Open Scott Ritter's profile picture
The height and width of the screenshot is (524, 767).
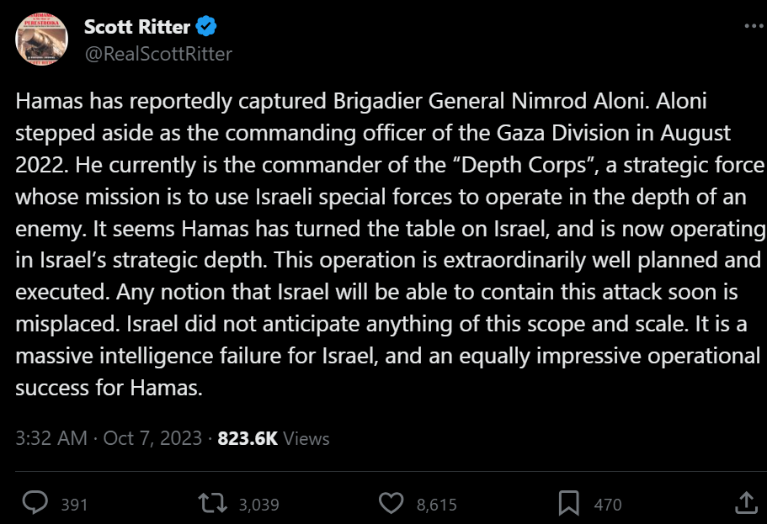(42, 40)
